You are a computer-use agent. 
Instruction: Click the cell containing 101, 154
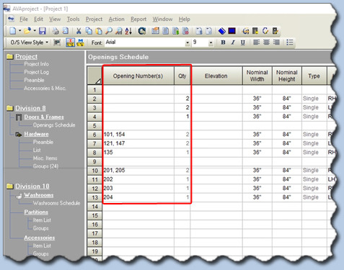pos(138,135)
